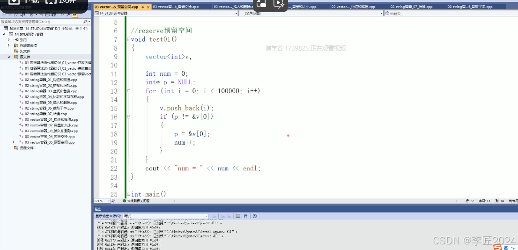Open 03 vector容器_01_构造和赋值.cpp in the tree
Image resolution: width=518 pixels, height=250 pixels.
pyautogui.click(x=51, y=119)
